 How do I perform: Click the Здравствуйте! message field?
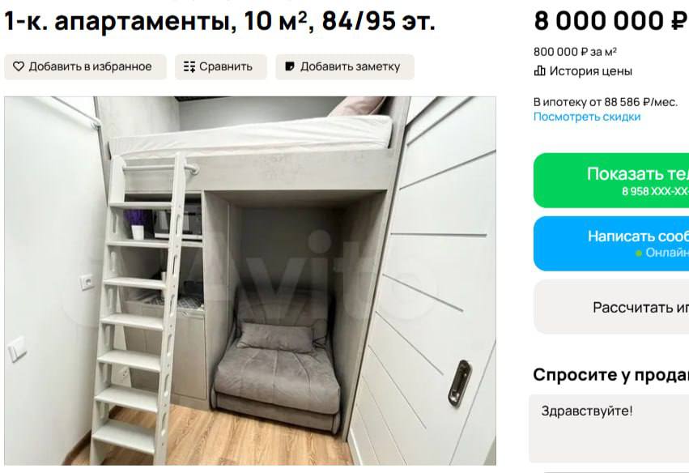(x=609, y=429)
